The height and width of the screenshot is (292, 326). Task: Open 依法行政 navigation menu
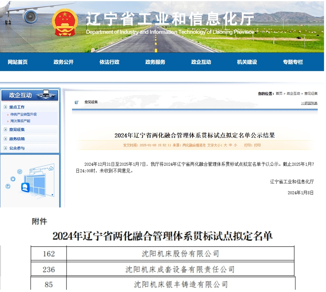pyautogui.click(x=109, y=62)
